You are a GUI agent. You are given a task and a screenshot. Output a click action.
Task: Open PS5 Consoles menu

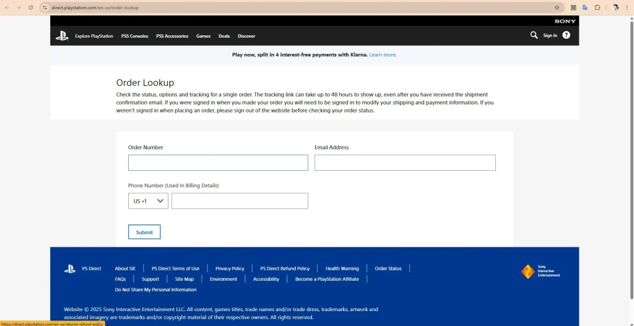pyautogui.click(x=134, y=36)
